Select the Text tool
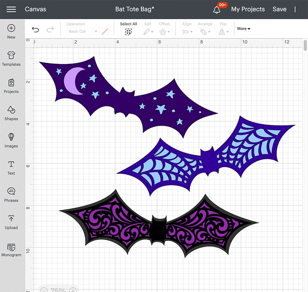This screenshot has height=292, width=308. pos(11,167)
